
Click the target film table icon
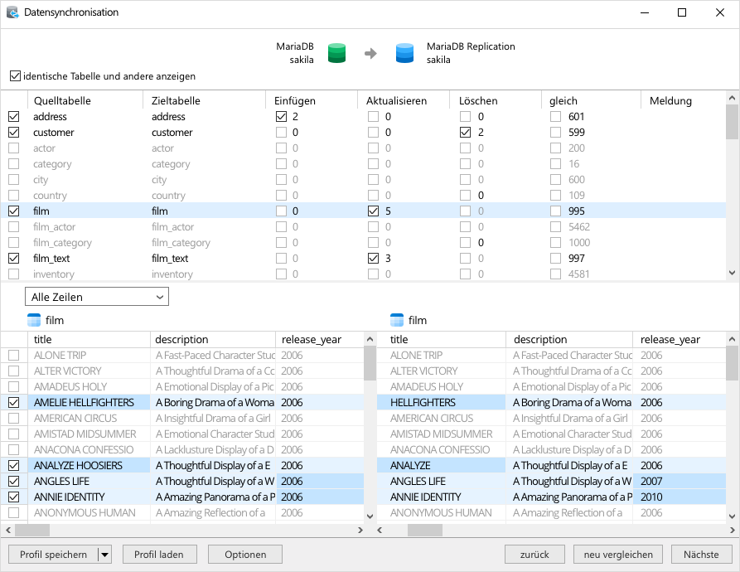(397, 320)
